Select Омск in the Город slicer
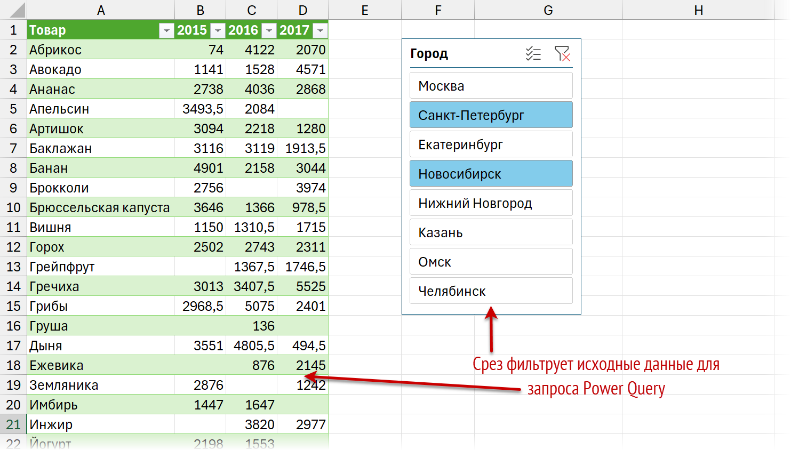This screenshot has width=791, height=450. [x=491, y=261]
